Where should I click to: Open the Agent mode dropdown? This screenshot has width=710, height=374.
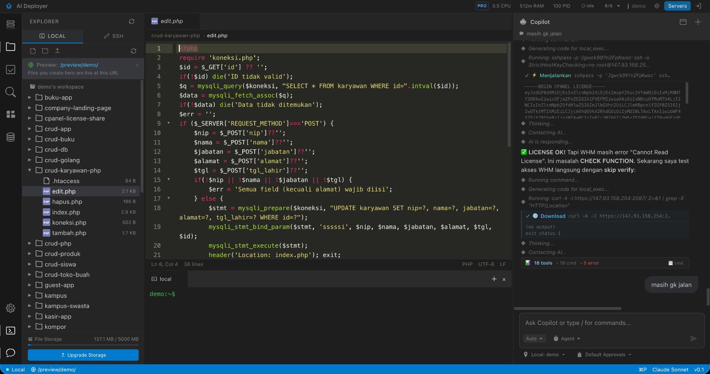click(x=567, y=339)
